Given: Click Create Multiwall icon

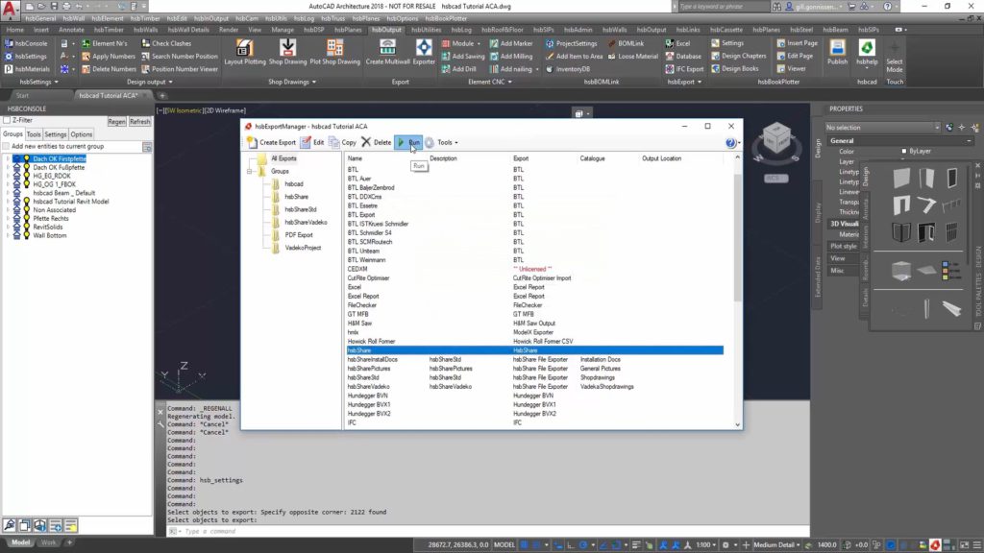Looking at the screenshot, I should point(387,52).
